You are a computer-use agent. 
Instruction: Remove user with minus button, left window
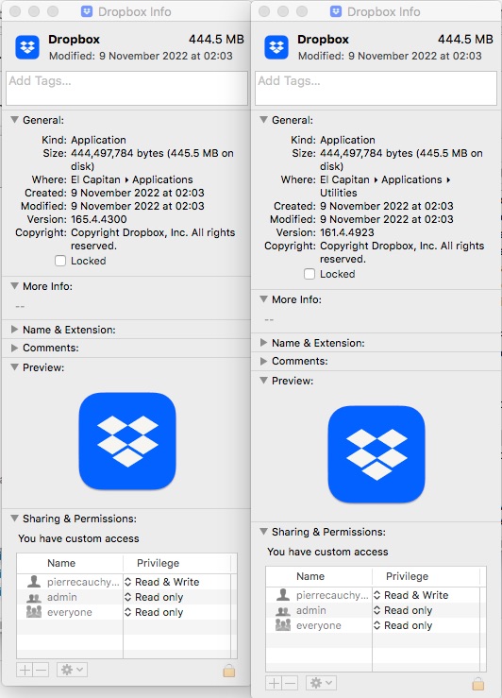pyautogui.click(x=41, y=670)
